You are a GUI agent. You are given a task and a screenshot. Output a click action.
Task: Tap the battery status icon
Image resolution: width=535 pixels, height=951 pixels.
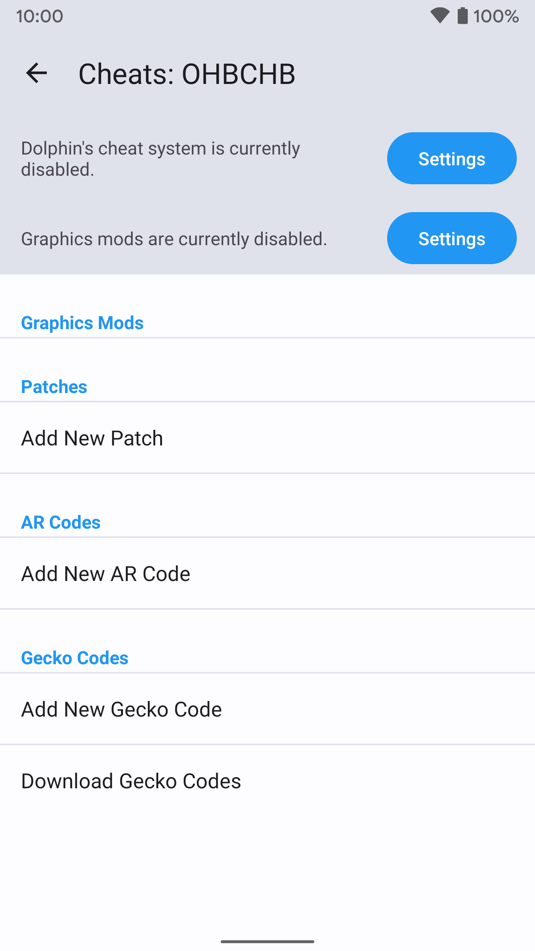click(x=462, y=16)
